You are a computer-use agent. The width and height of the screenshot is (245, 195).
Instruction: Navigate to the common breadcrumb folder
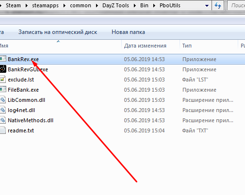click(81, 5)
